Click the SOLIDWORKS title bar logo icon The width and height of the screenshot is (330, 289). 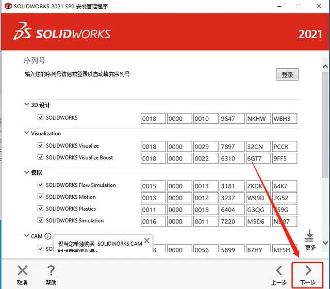click(x=8, y=6)
